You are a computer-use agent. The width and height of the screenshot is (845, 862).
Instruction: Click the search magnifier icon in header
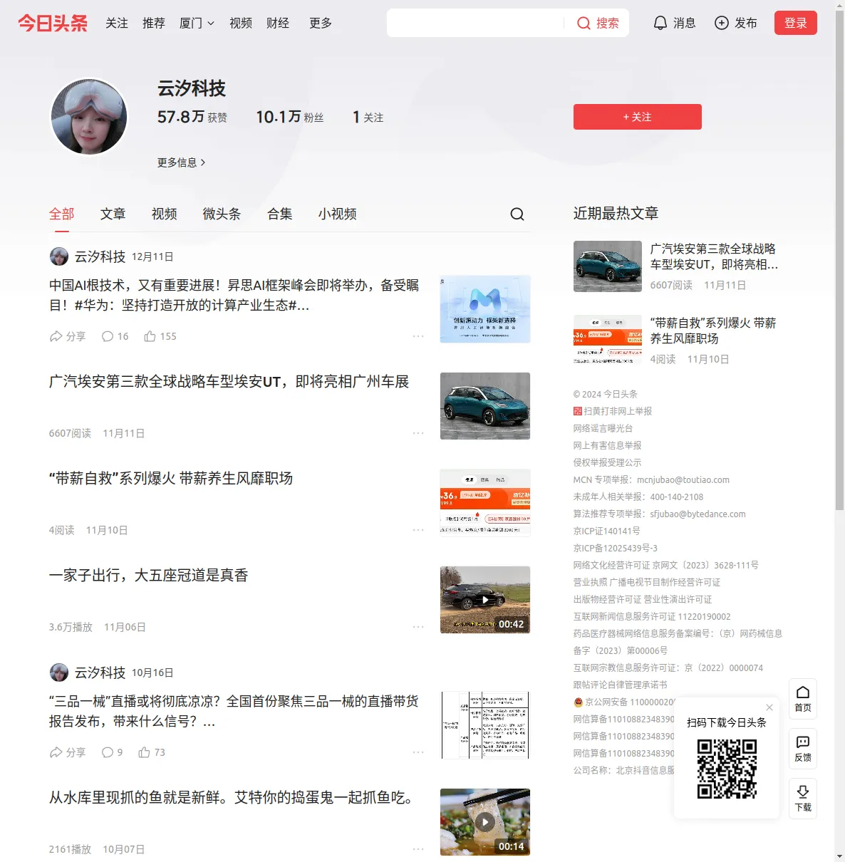coord(584,23)
